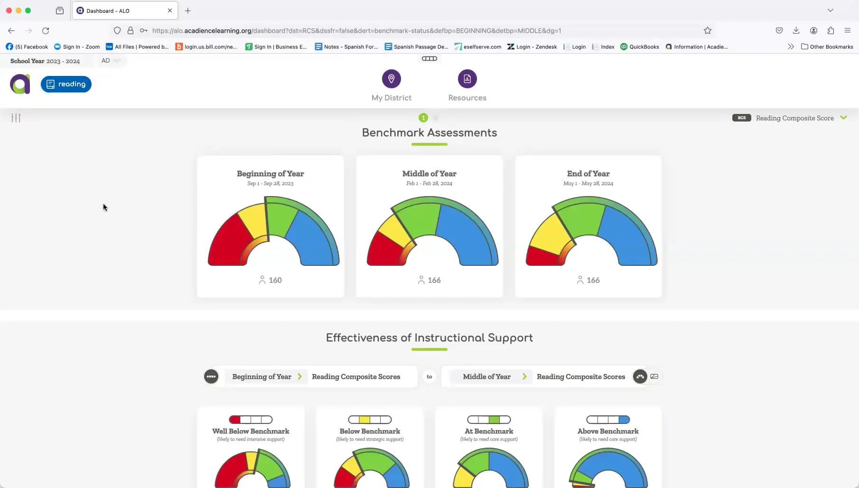Expand the Reading Composite Score dropdown

pos(843,118)
